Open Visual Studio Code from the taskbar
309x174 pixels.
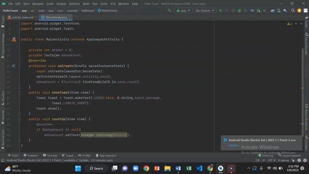coord(199,168)
